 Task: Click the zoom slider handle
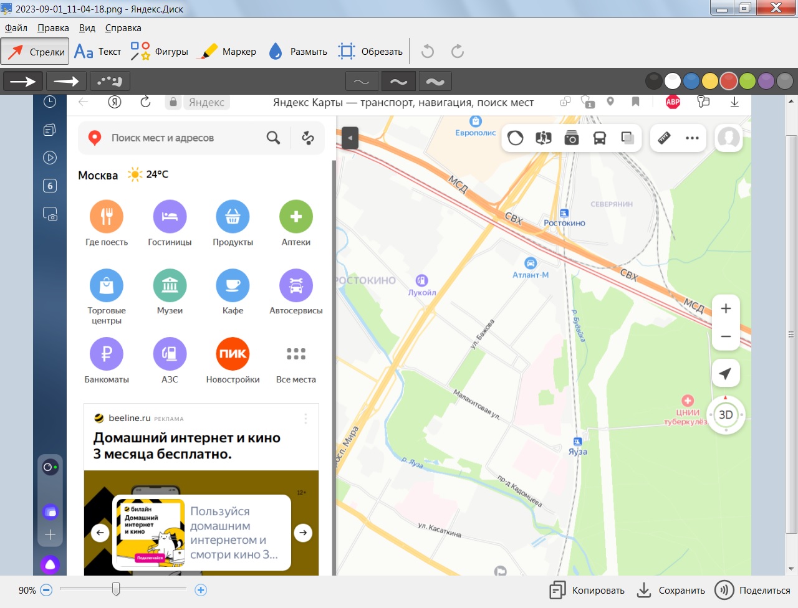coord(116,589)
